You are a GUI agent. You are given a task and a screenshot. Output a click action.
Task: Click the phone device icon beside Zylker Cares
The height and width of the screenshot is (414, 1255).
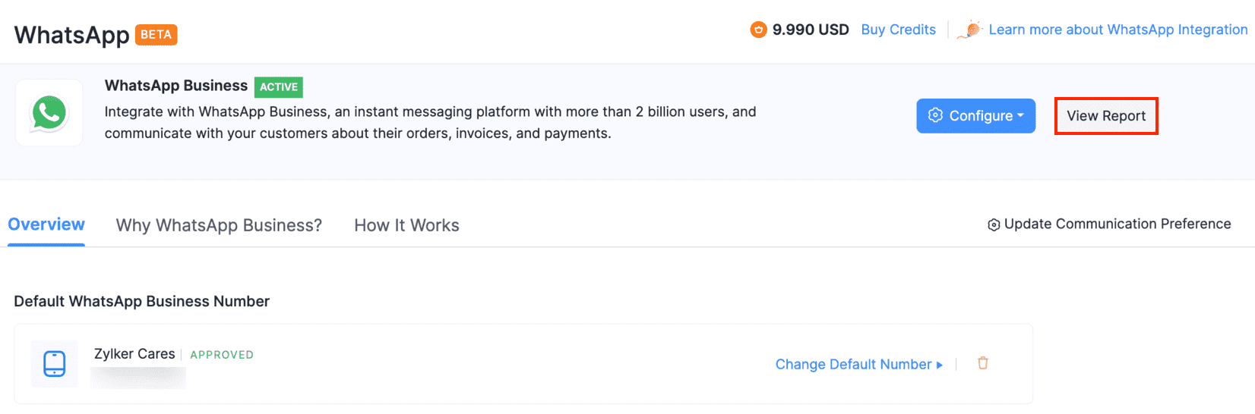tap(55, 364)
